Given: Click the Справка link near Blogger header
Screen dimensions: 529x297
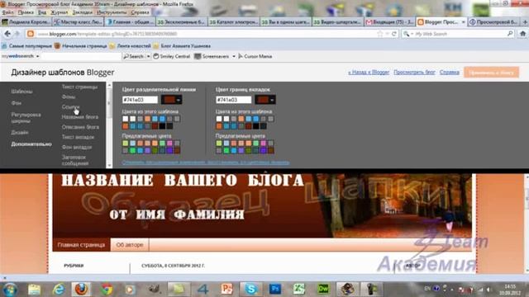Looking at the screenshot, I should click(x=450, y=72).
